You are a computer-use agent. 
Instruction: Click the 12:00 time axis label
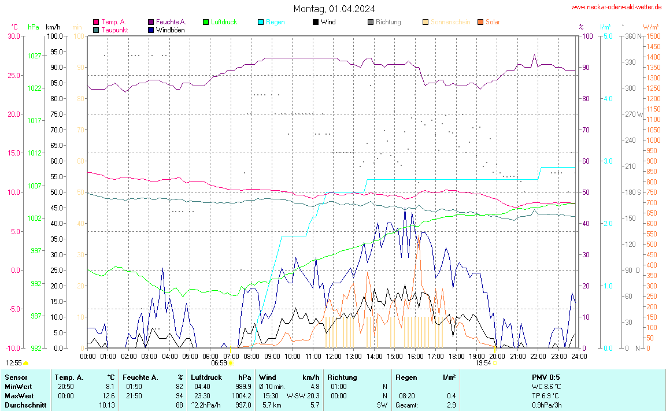pyautogui.click(x=333, y=356)
